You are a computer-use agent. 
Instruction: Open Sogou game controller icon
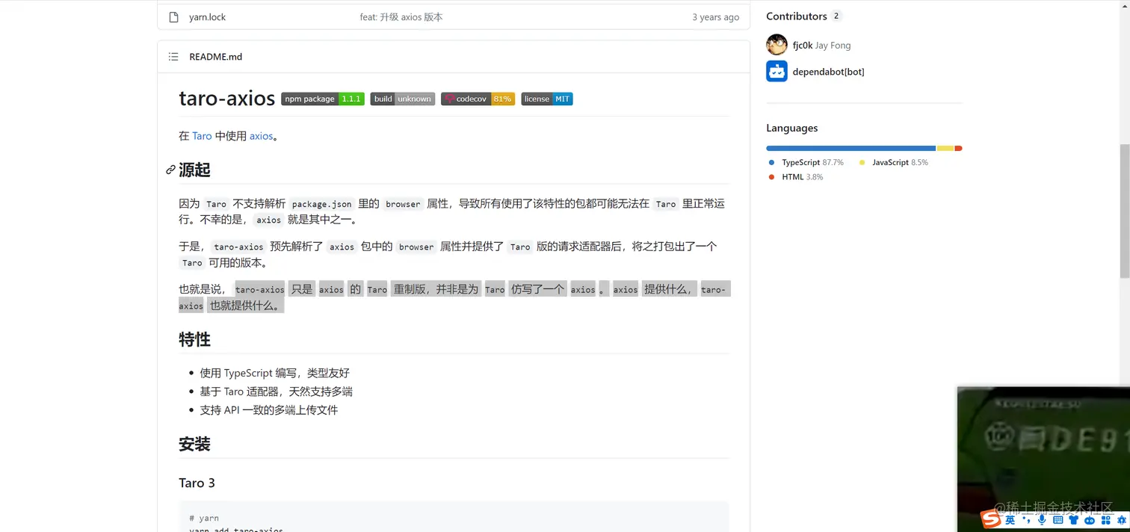pyautogui.click(x=1090, y=521)
